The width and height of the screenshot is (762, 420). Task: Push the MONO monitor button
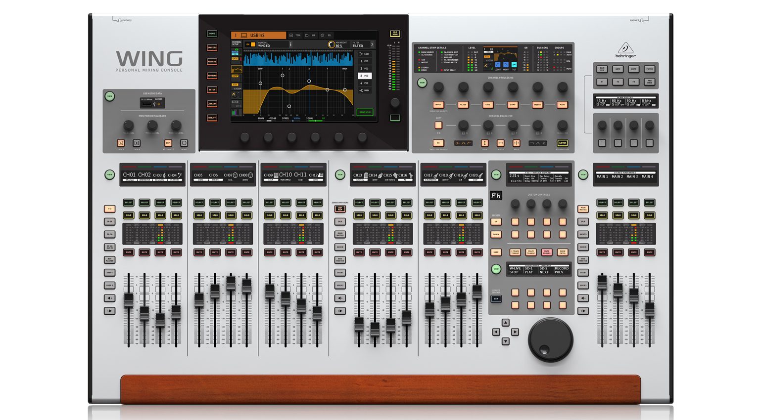(x=184, y=143)
